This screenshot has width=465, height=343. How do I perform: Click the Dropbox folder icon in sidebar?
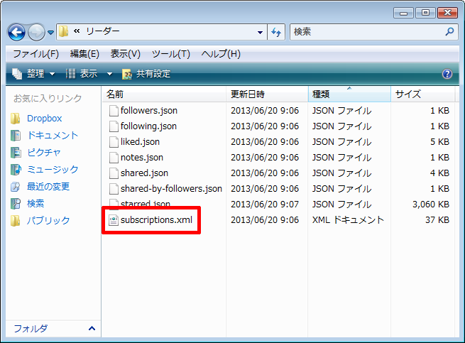click(16, 119)
